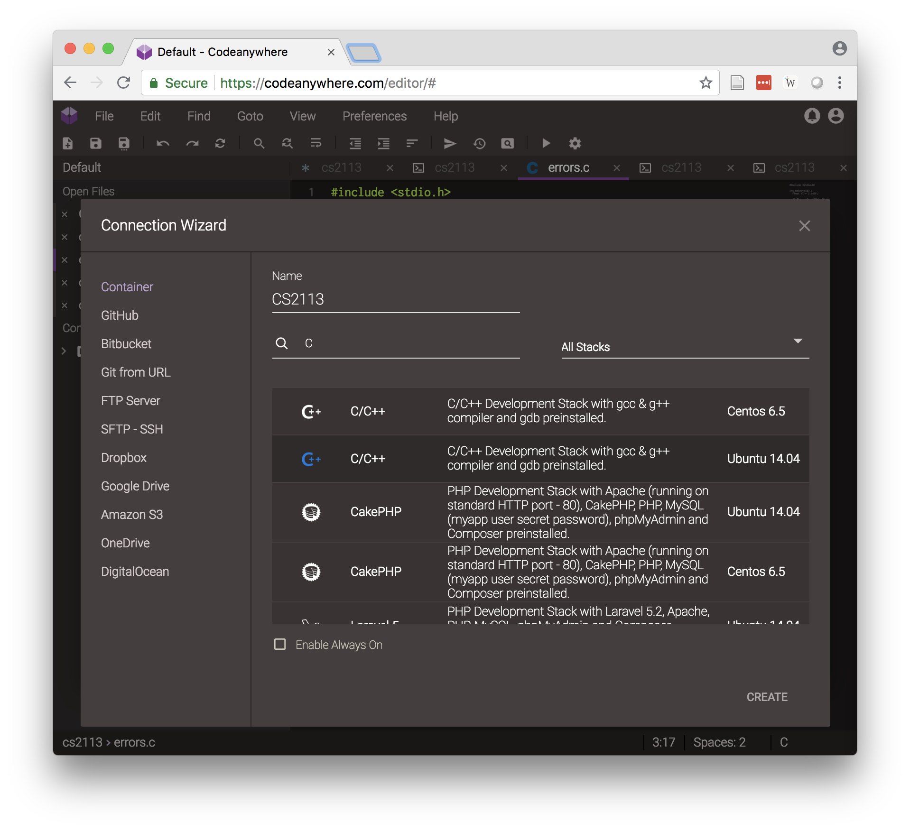The height and width of the screenshot is (831, 910).
Task: Click the share paper-plane icon
Action: [x=450, y=143]
